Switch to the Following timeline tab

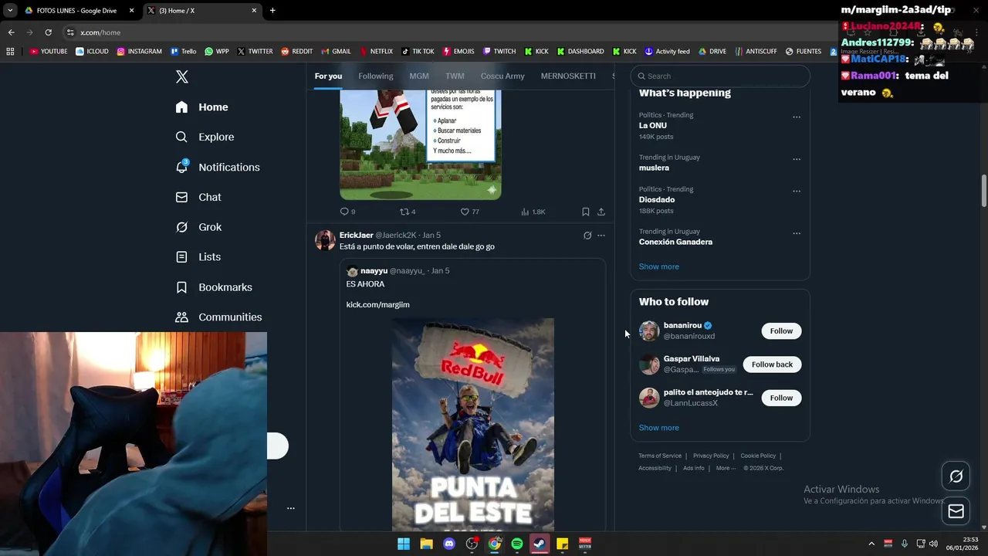(x=376, y=76)
